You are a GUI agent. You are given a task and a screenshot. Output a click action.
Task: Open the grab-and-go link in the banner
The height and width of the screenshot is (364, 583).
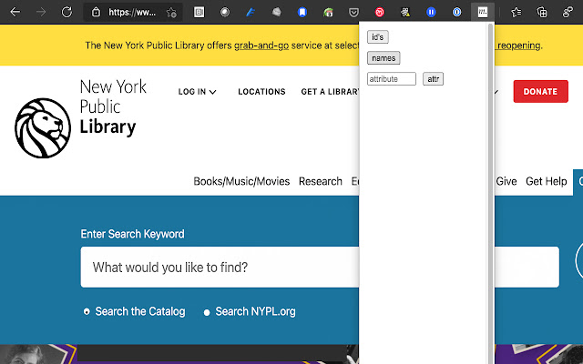point(261,45)
